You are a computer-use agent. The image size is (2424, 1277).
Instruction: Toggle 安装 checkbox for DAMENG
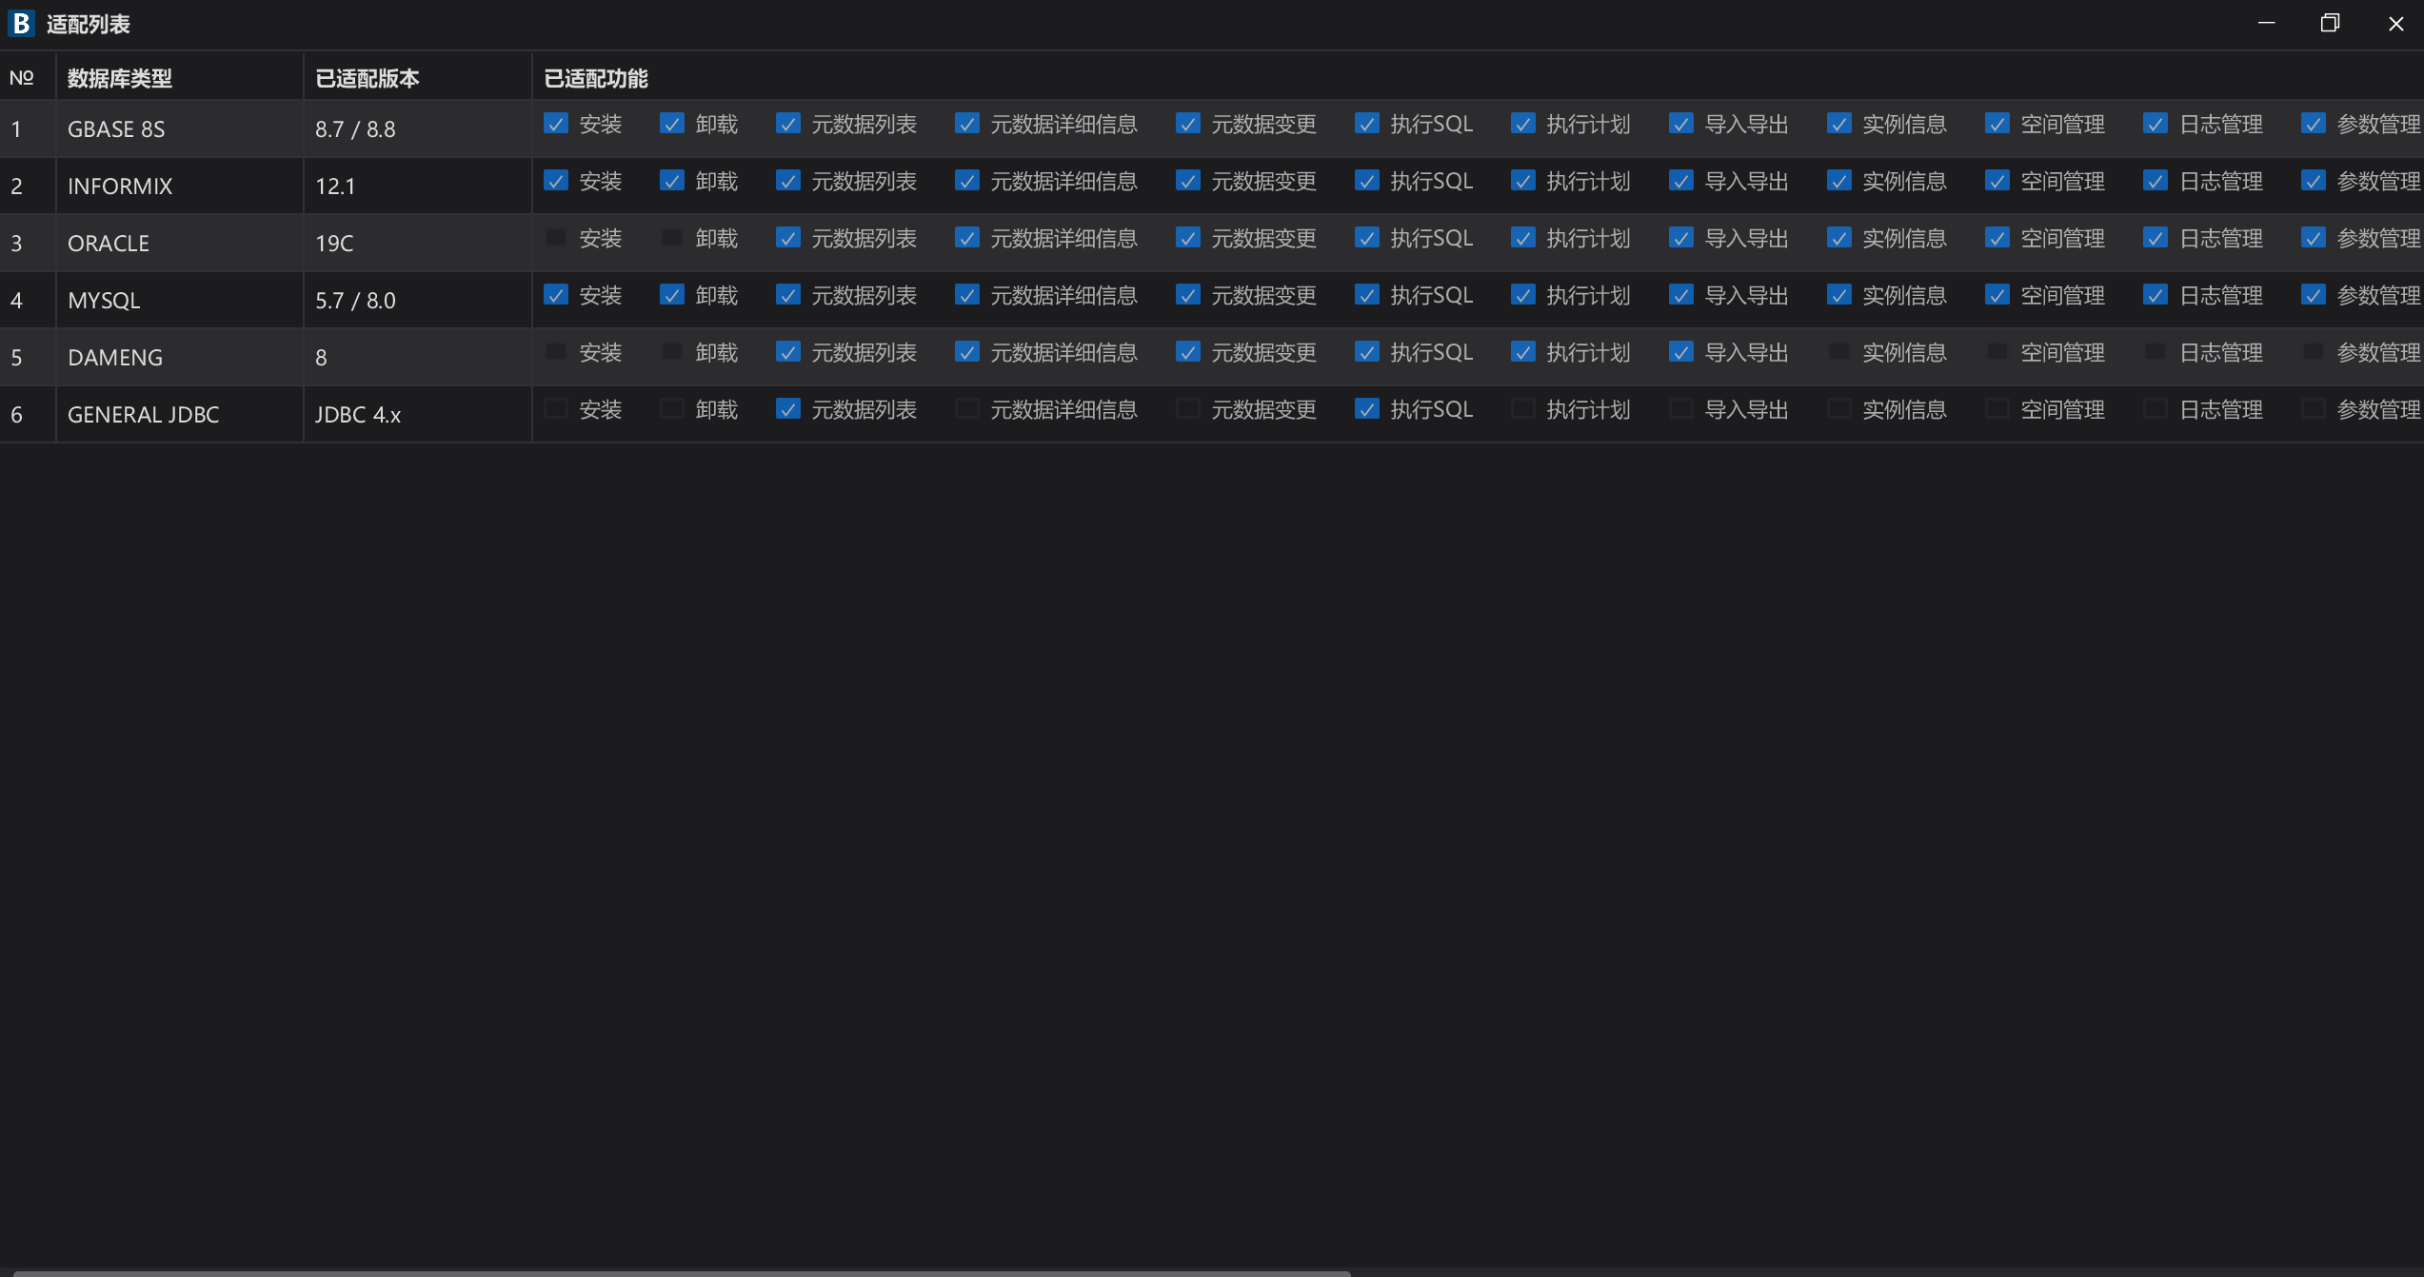click(556, 352)
